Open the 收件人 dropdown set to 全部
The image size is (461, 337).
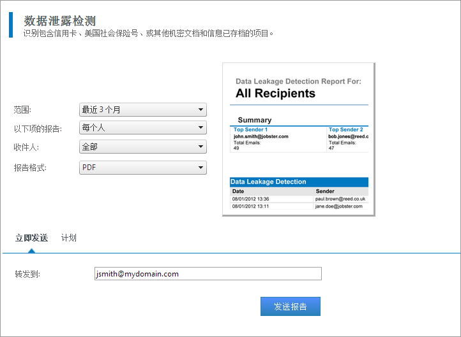point(143,147)
